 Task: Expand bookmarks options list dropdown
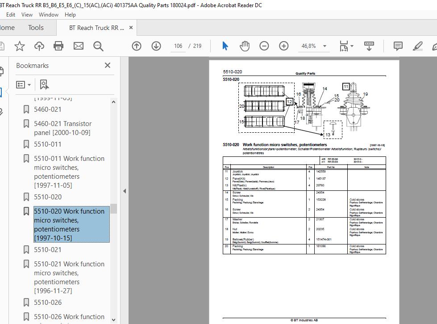pos(23,84)
